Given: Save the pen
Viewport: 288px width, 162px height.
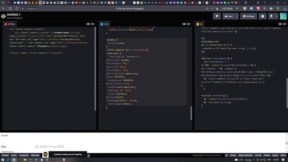Looking at the screenshot, I should 229,16.
